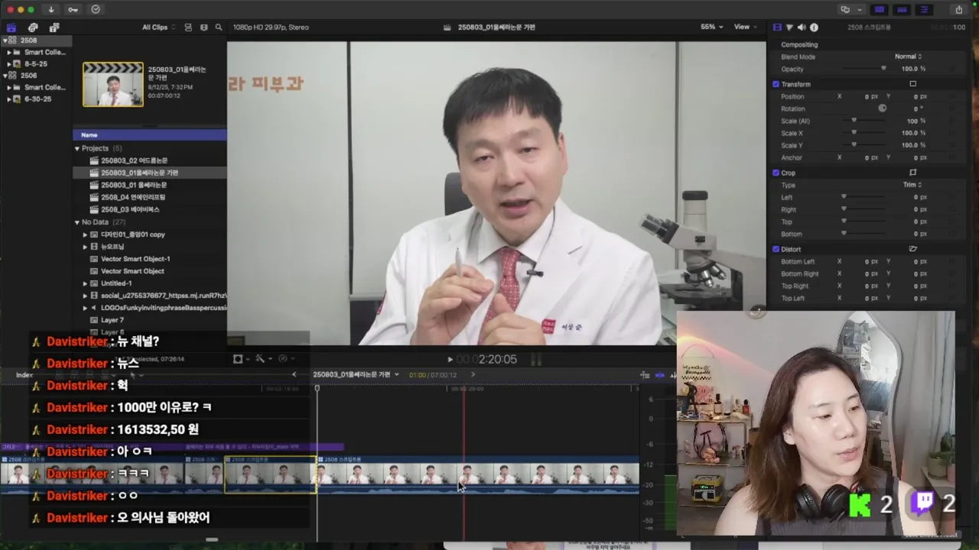This screenshot has width=979, height=550.
Task: Collapse the No Data group
Action: (77, 222)
